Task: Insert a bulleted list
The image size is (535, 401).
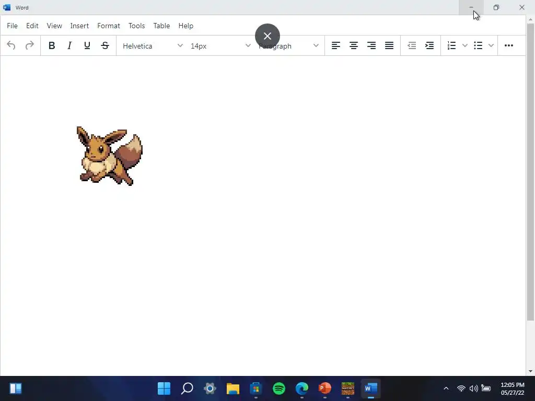Action: (478, 45)
